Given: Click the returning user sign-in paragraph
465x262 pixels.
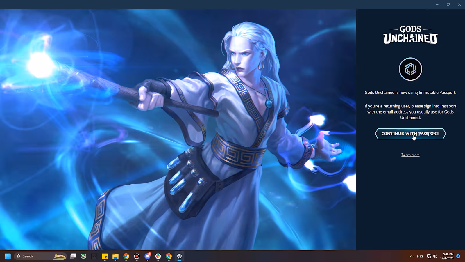Looking at the screenshot, I should coord(410,112).
